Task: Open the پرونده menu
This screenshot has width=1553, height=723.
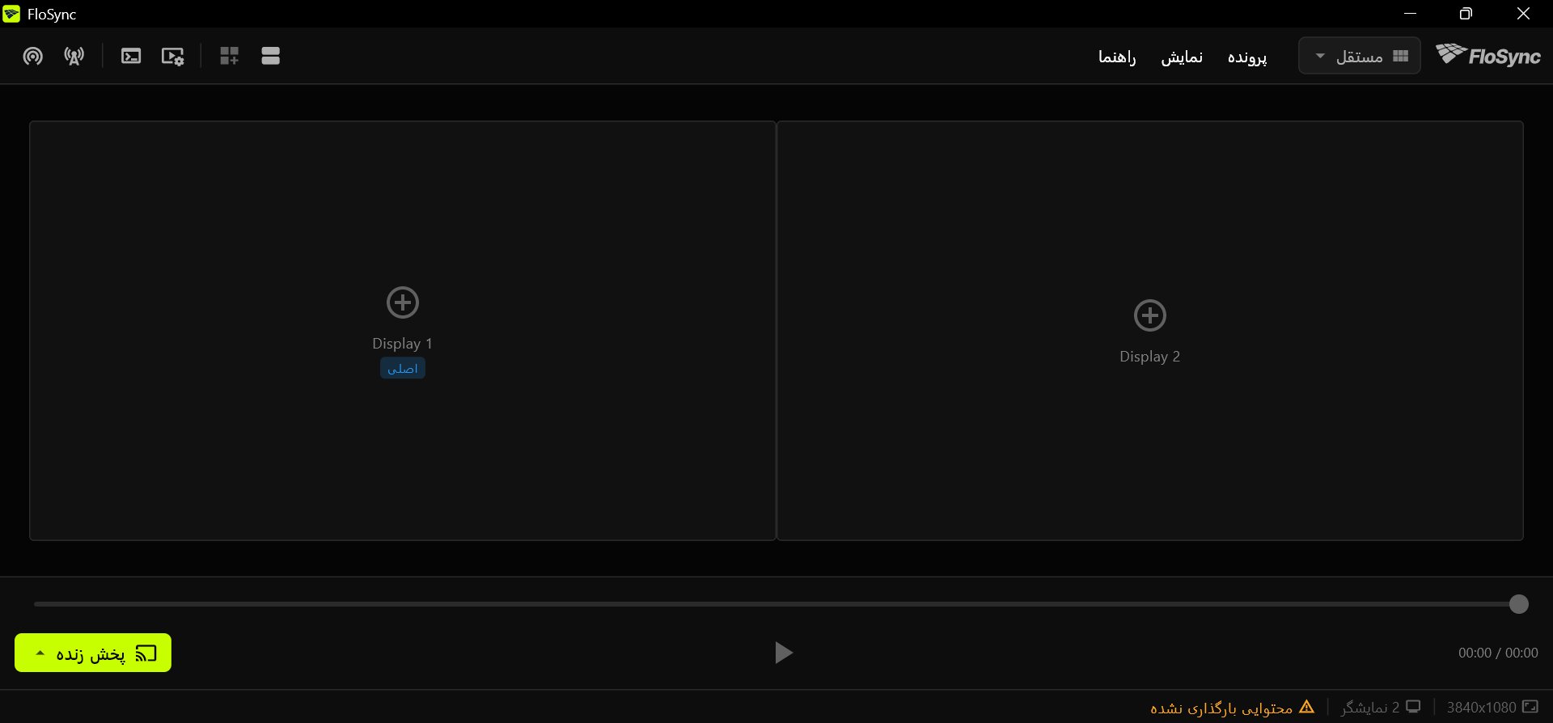Action: (1247, 57)
